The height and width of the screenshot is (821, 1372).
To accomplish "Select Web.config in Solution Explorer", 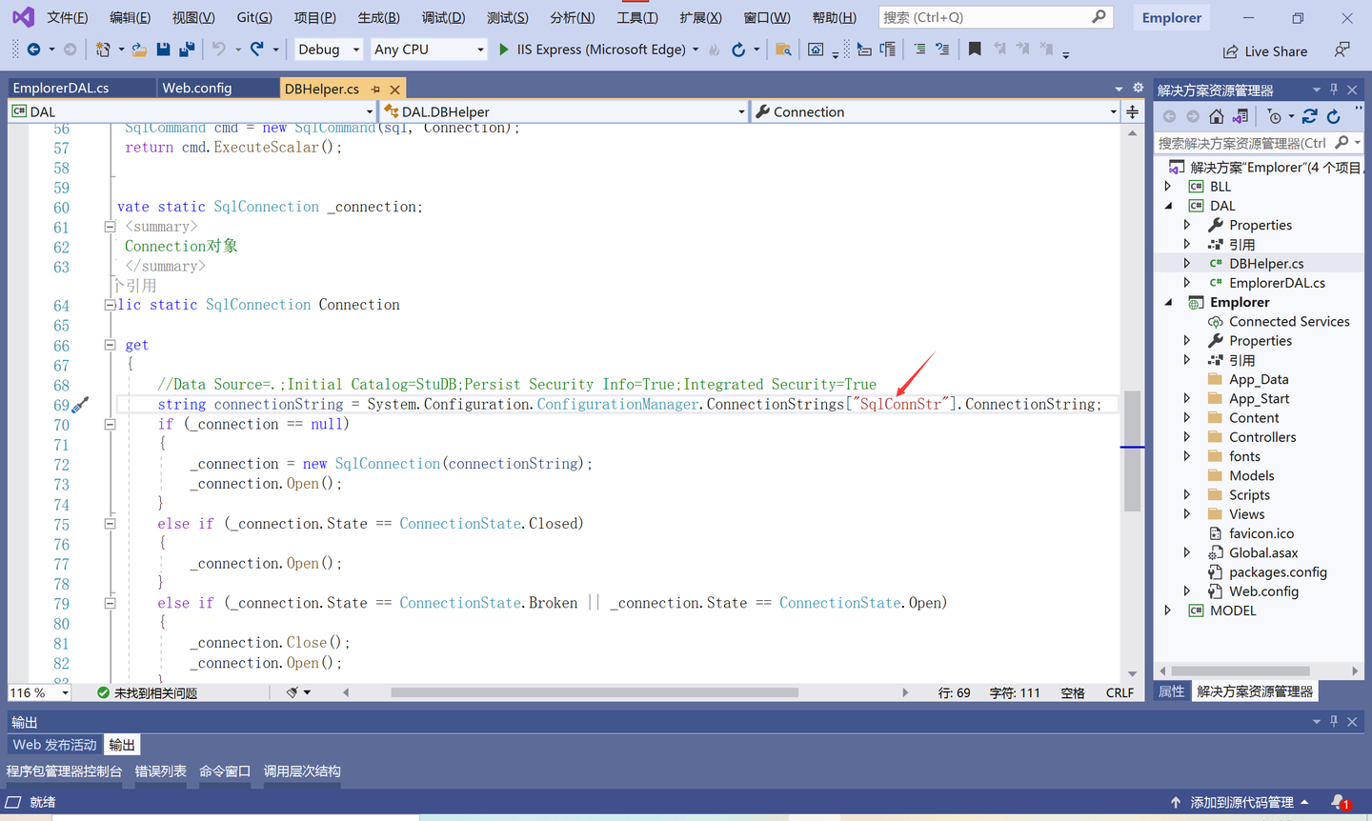I will [1263, 591].
